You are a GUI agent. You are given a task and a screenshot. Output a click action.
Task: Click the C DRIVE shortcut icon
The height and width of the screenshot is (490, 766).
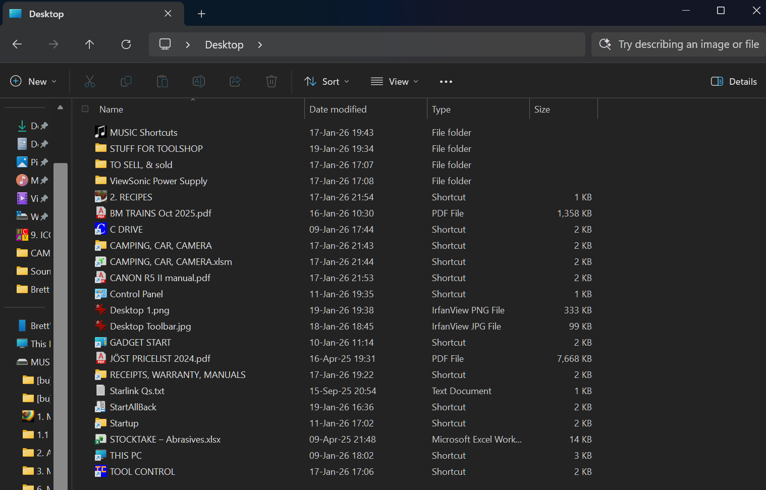(x=101, y=229)
